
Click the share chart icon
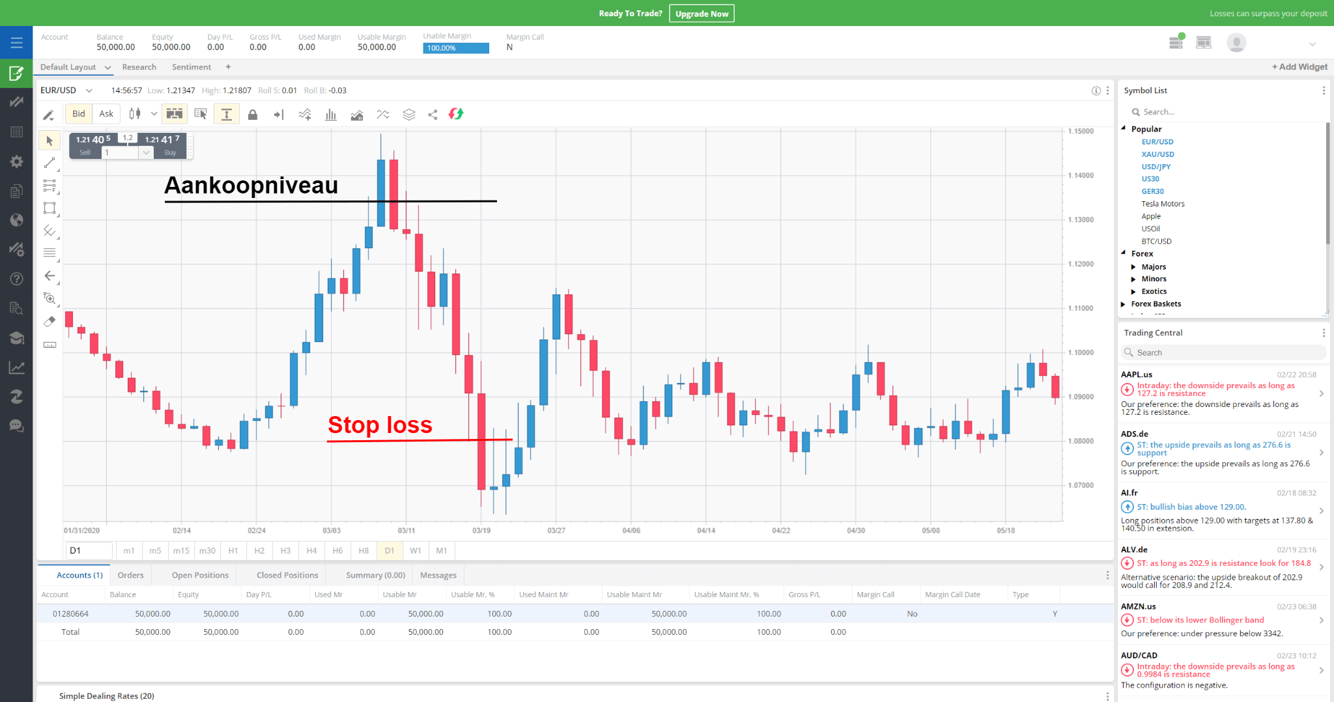click(x=433, y=114)
